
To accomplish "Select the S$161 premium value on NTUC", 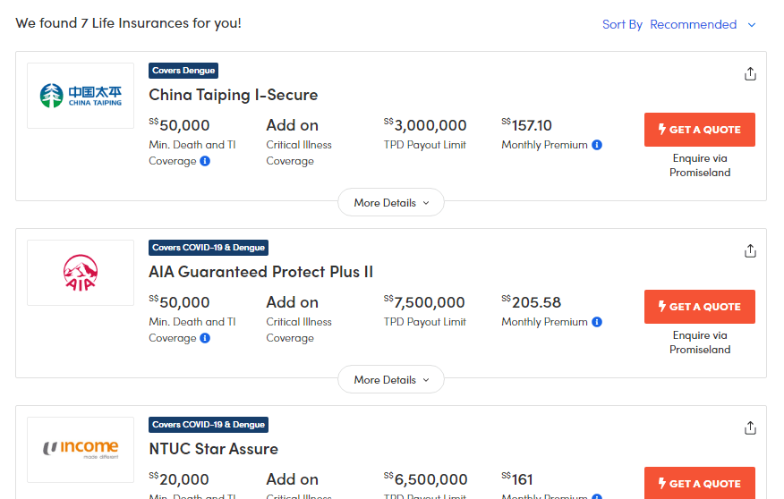I will tap(517, 479).
